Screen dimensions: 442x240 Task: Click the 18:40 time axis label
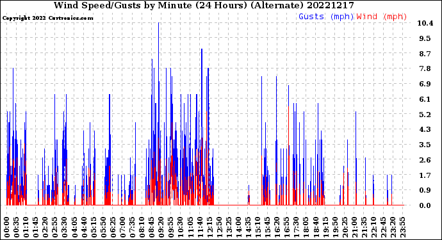point(316,227)
